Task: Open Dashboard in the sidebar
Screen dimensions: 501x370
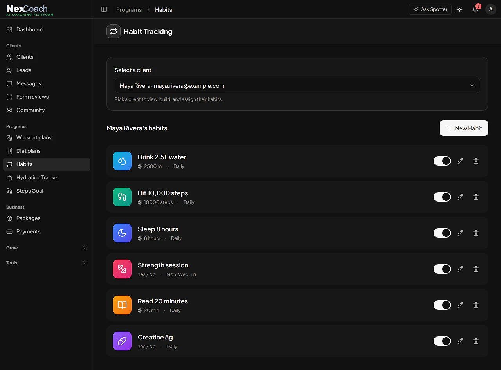Action: [x=47, y=29]
